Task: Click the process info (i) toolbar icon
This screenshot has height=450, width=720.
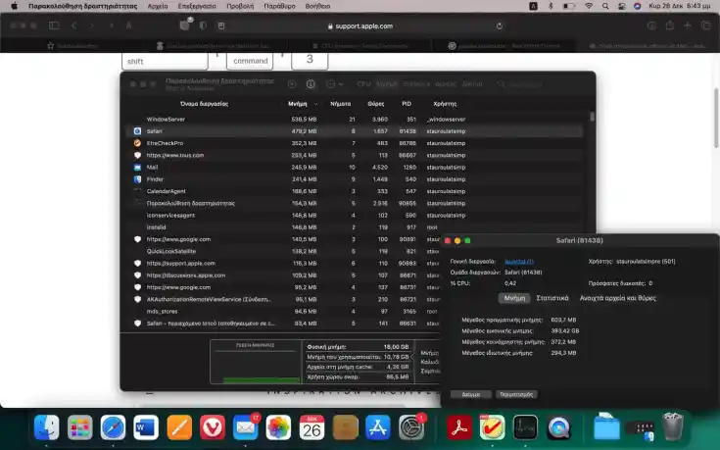Action: [x=311, y=84]
